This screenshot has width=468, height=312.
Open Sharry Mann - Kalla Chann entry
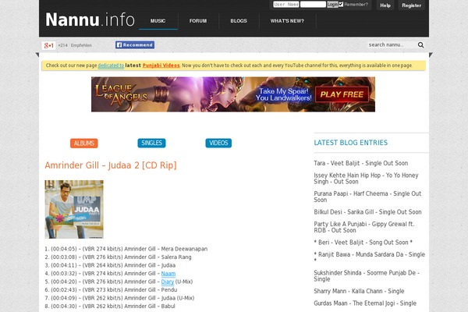point(359,291)
